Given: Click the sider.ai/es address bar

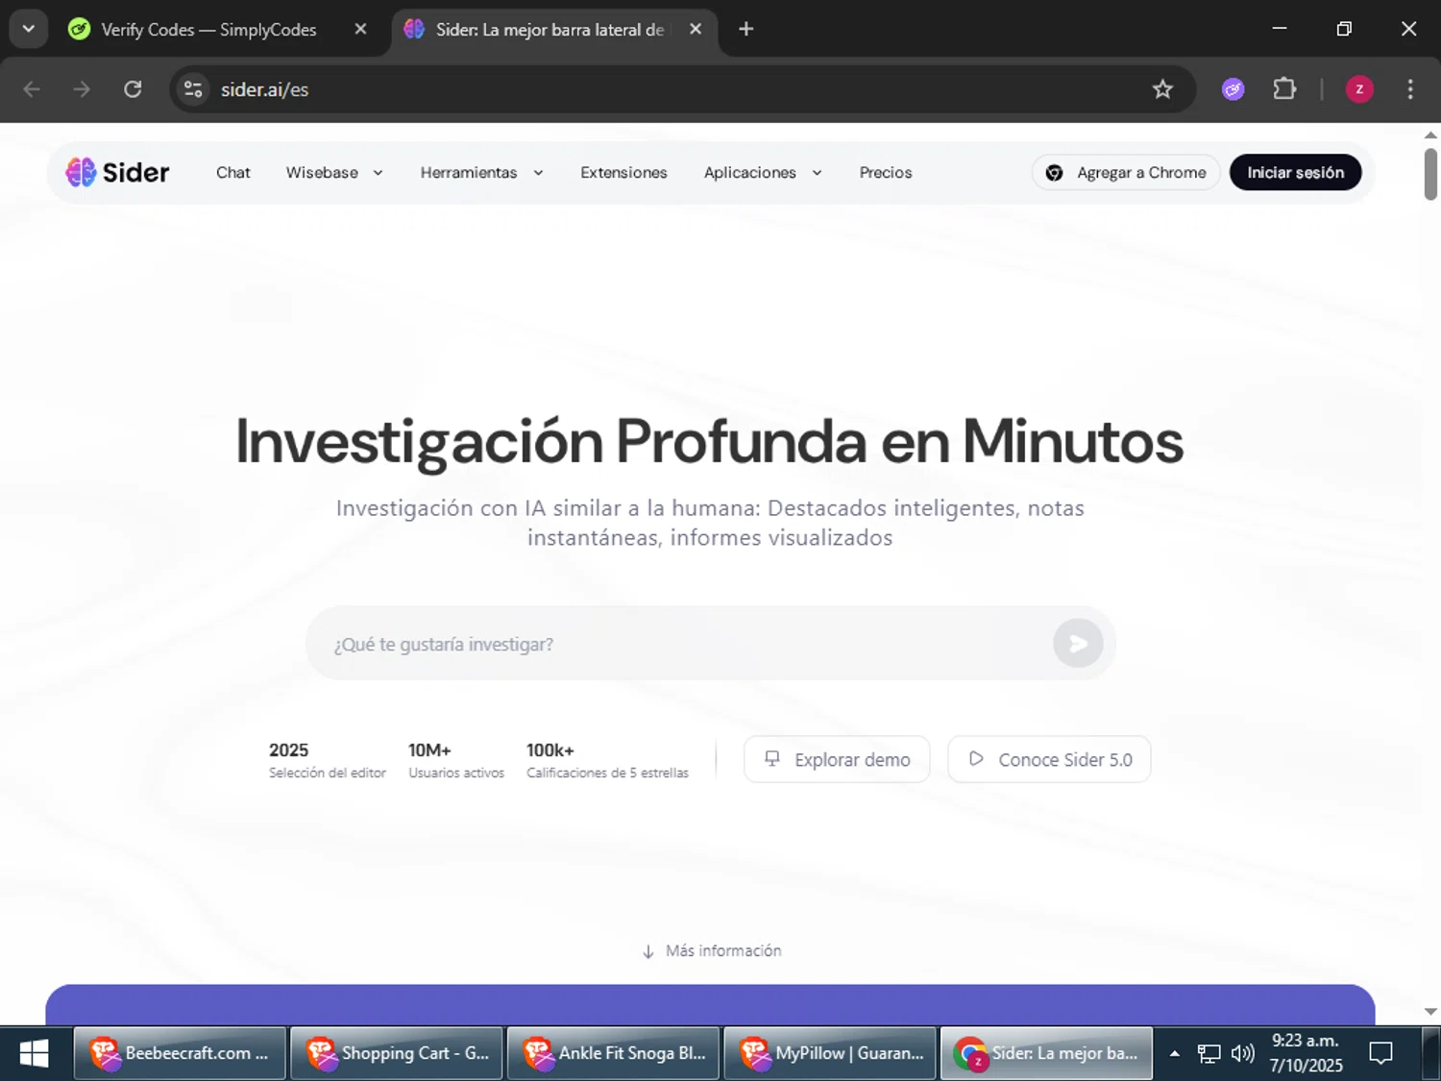Looking at the screenshot, I should 672,89.
